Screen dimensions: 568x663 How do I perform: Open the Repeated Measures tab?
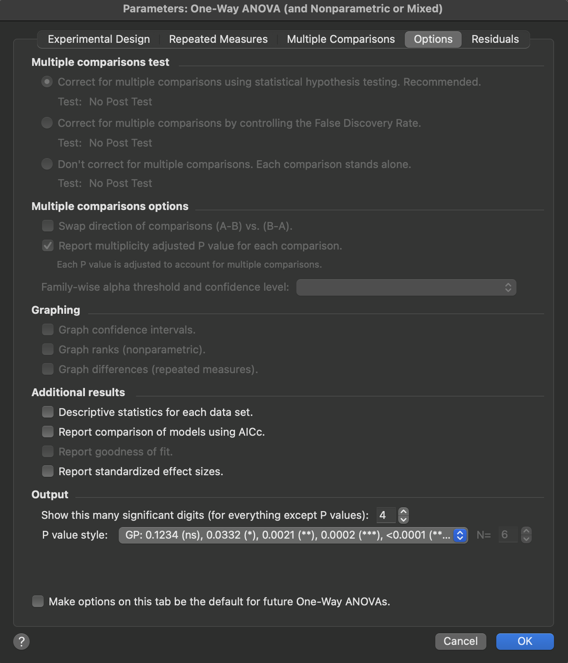click(218, 39)
